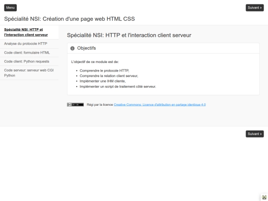Select sidebar item Spécialité NSI: HTTP et l'interaction client serveur
268x201 pixels.
click(x=29, y=32)
